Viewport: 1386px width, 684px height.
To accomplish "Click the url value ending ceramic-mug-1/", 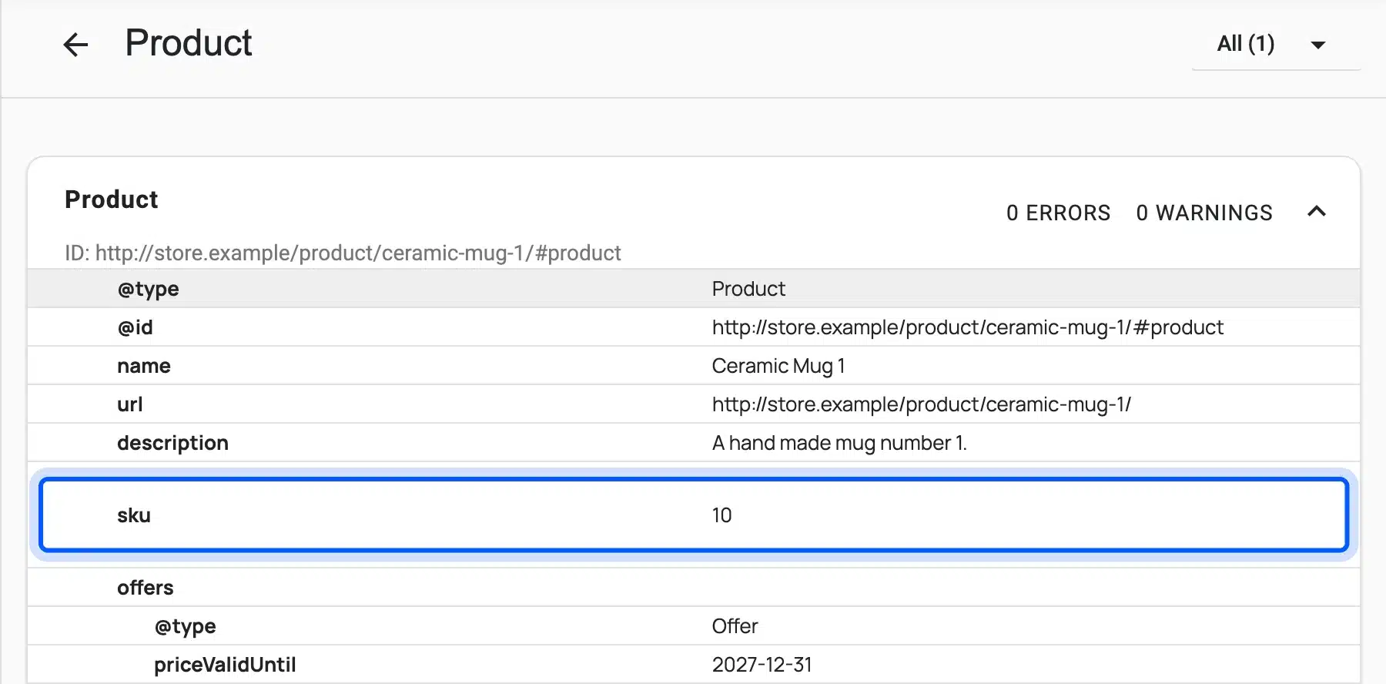I will 921,404.
